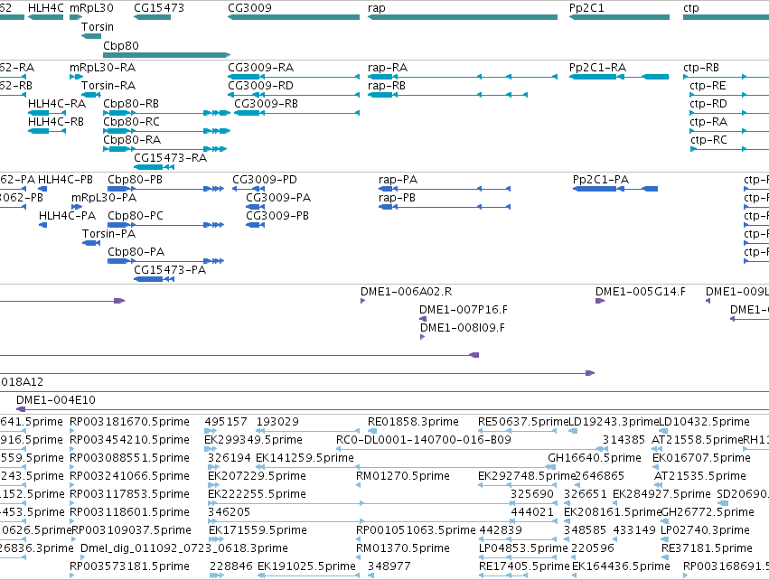Select transcript Cbp80-RA
Viewport: 769px width, 580px height.
132,140
